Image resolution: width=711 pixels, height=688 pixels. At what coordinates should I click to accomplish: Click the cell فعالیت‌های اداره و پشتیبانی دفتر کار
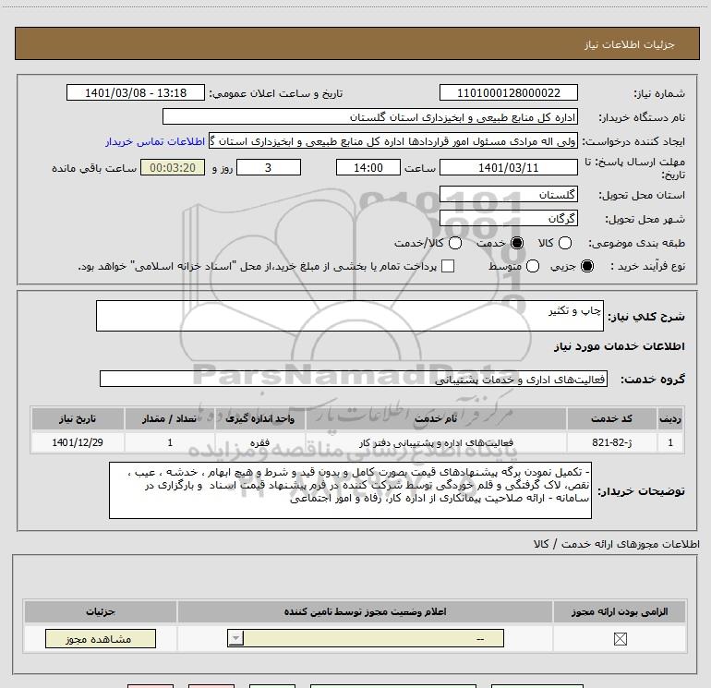(x=436, y=442)
